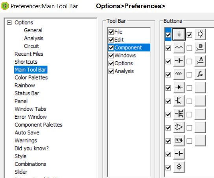This screenshot has height=178, width=214.
Task: Uncheck the File toolbar checkbox
Action: point(111,32)
